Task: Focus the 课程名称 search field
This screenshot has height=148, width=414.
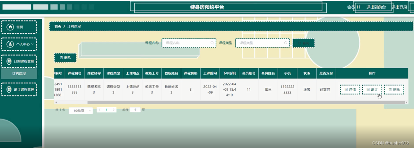Action: point(189,43)
